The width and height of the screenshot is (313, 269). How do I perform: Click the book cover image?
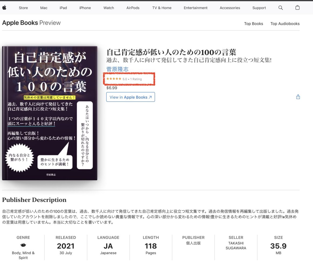(50, 113)
